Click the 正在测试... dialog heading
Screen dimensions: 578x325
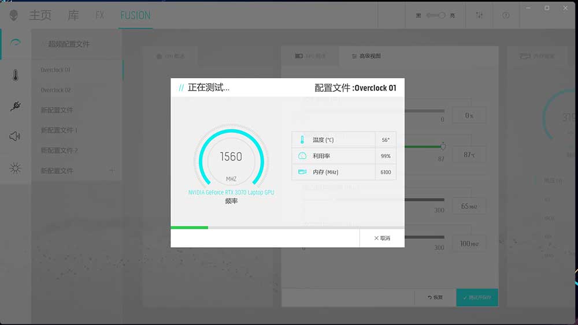coord(208,88)
